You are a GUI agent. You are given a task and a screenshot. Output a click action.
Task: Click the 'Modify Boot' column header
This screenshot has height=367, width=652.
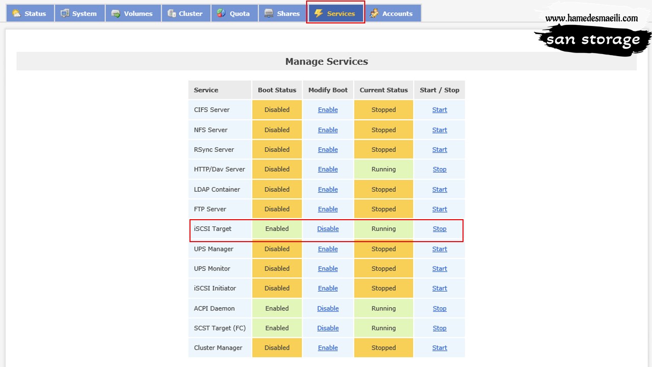(x=328, y=90)
